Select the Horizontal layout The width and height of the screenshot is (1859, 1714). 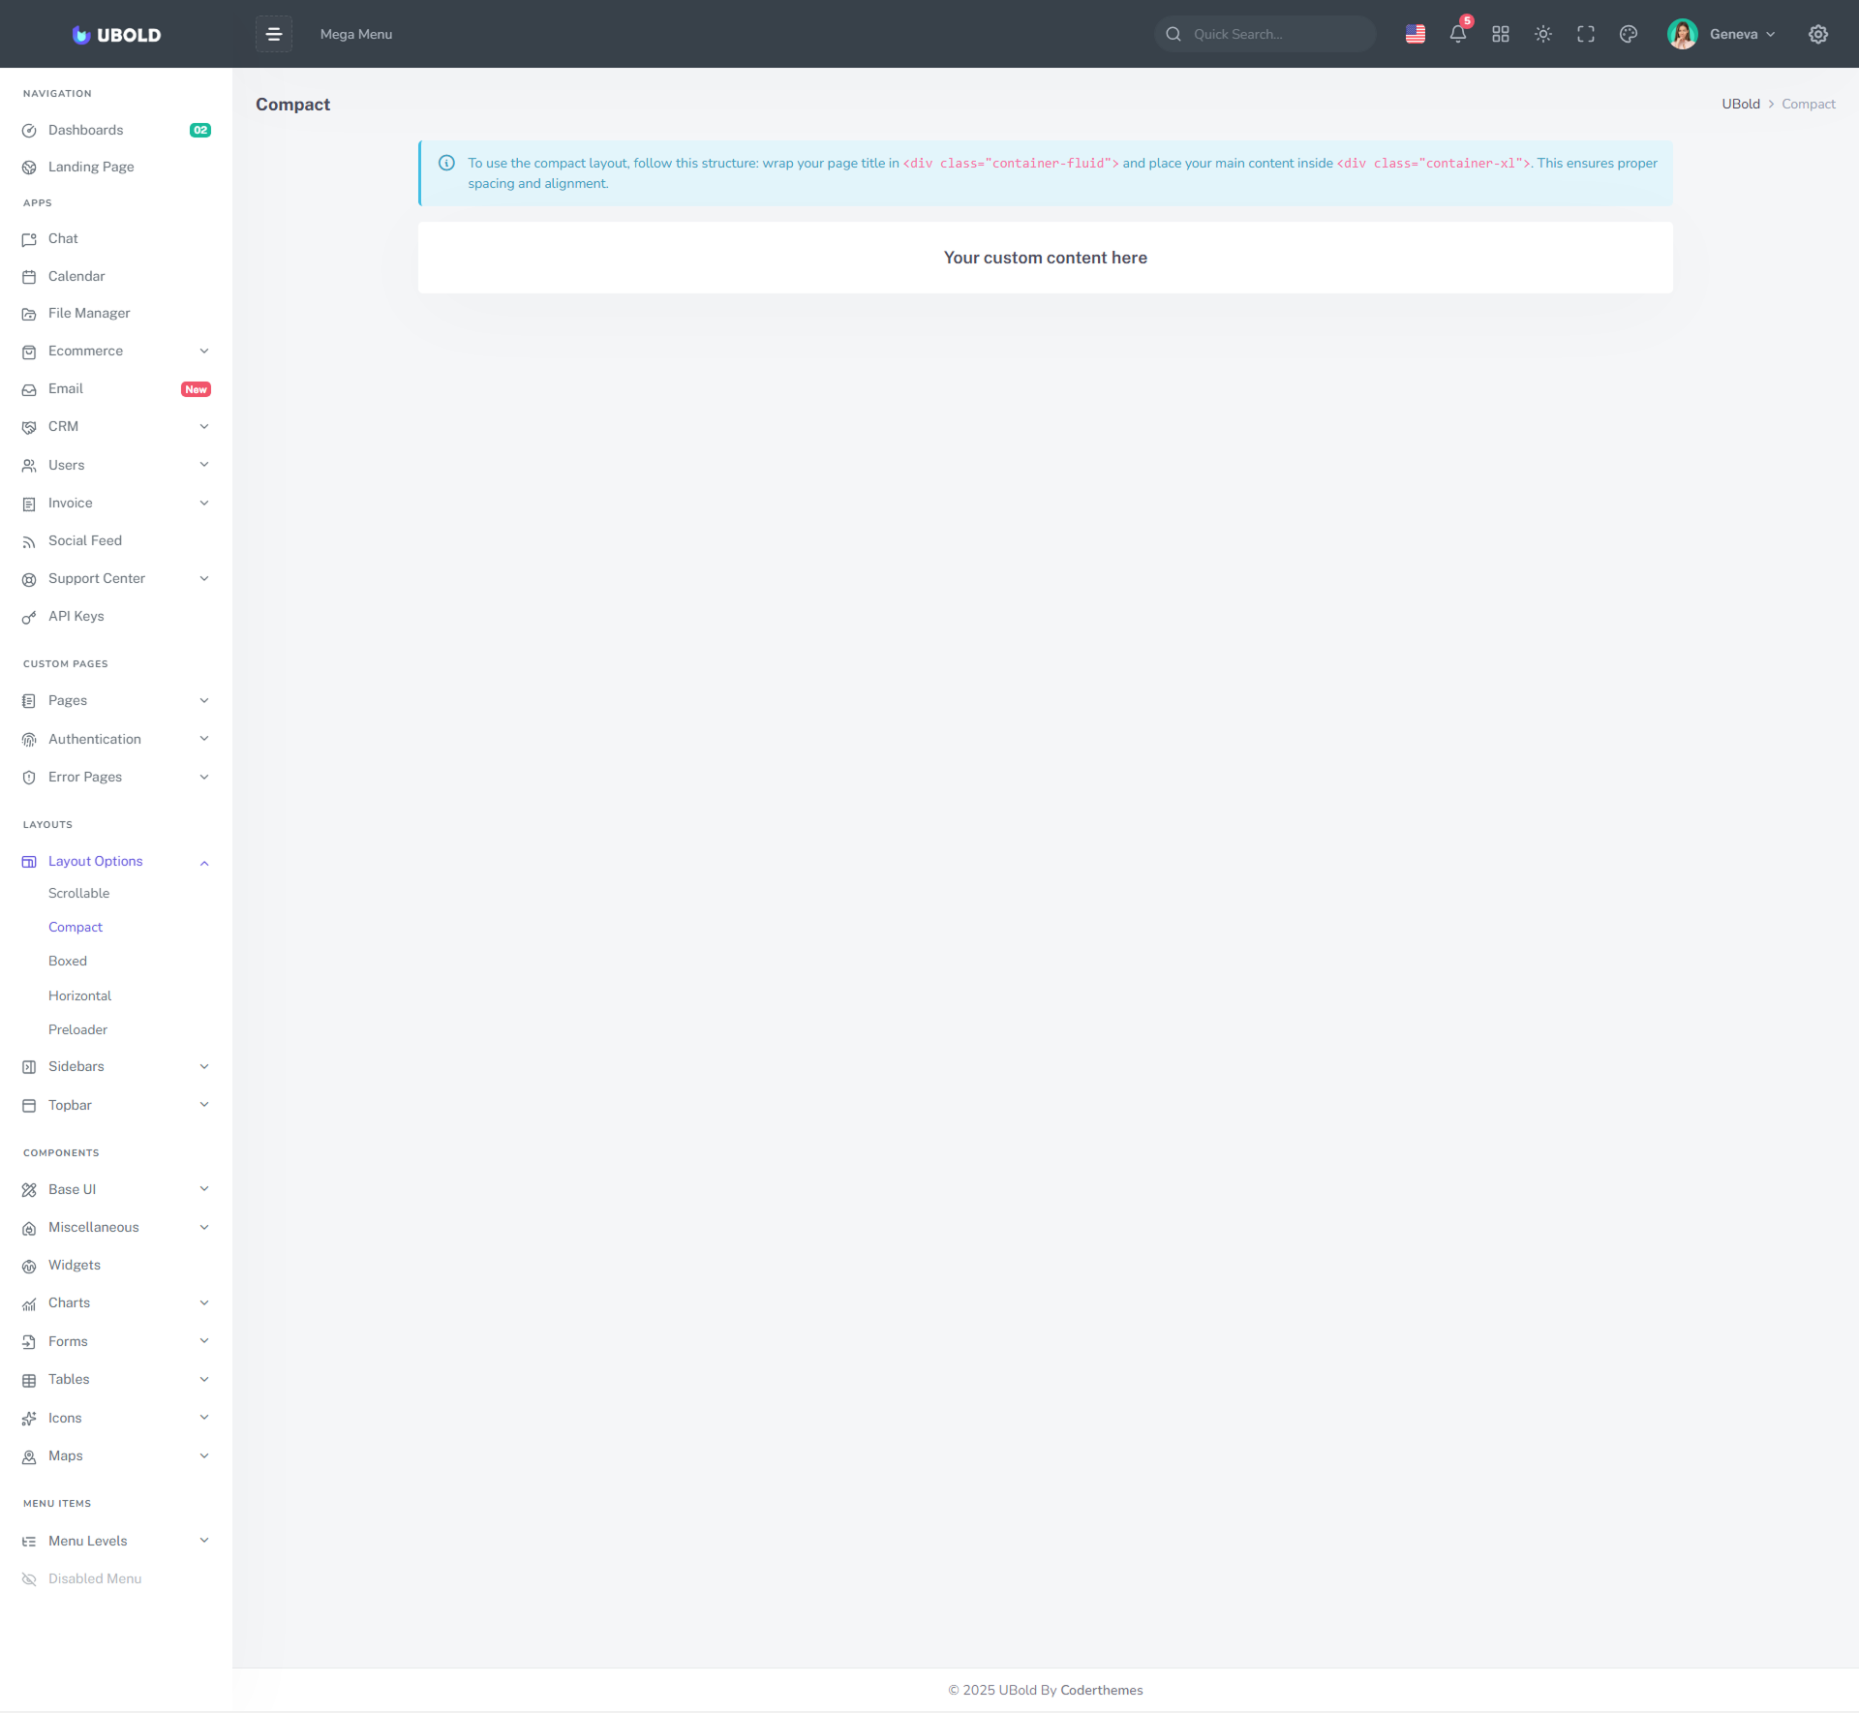[x=79, y=995]
